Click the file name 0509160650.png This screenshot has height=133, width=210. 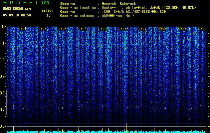coord(17,9)
